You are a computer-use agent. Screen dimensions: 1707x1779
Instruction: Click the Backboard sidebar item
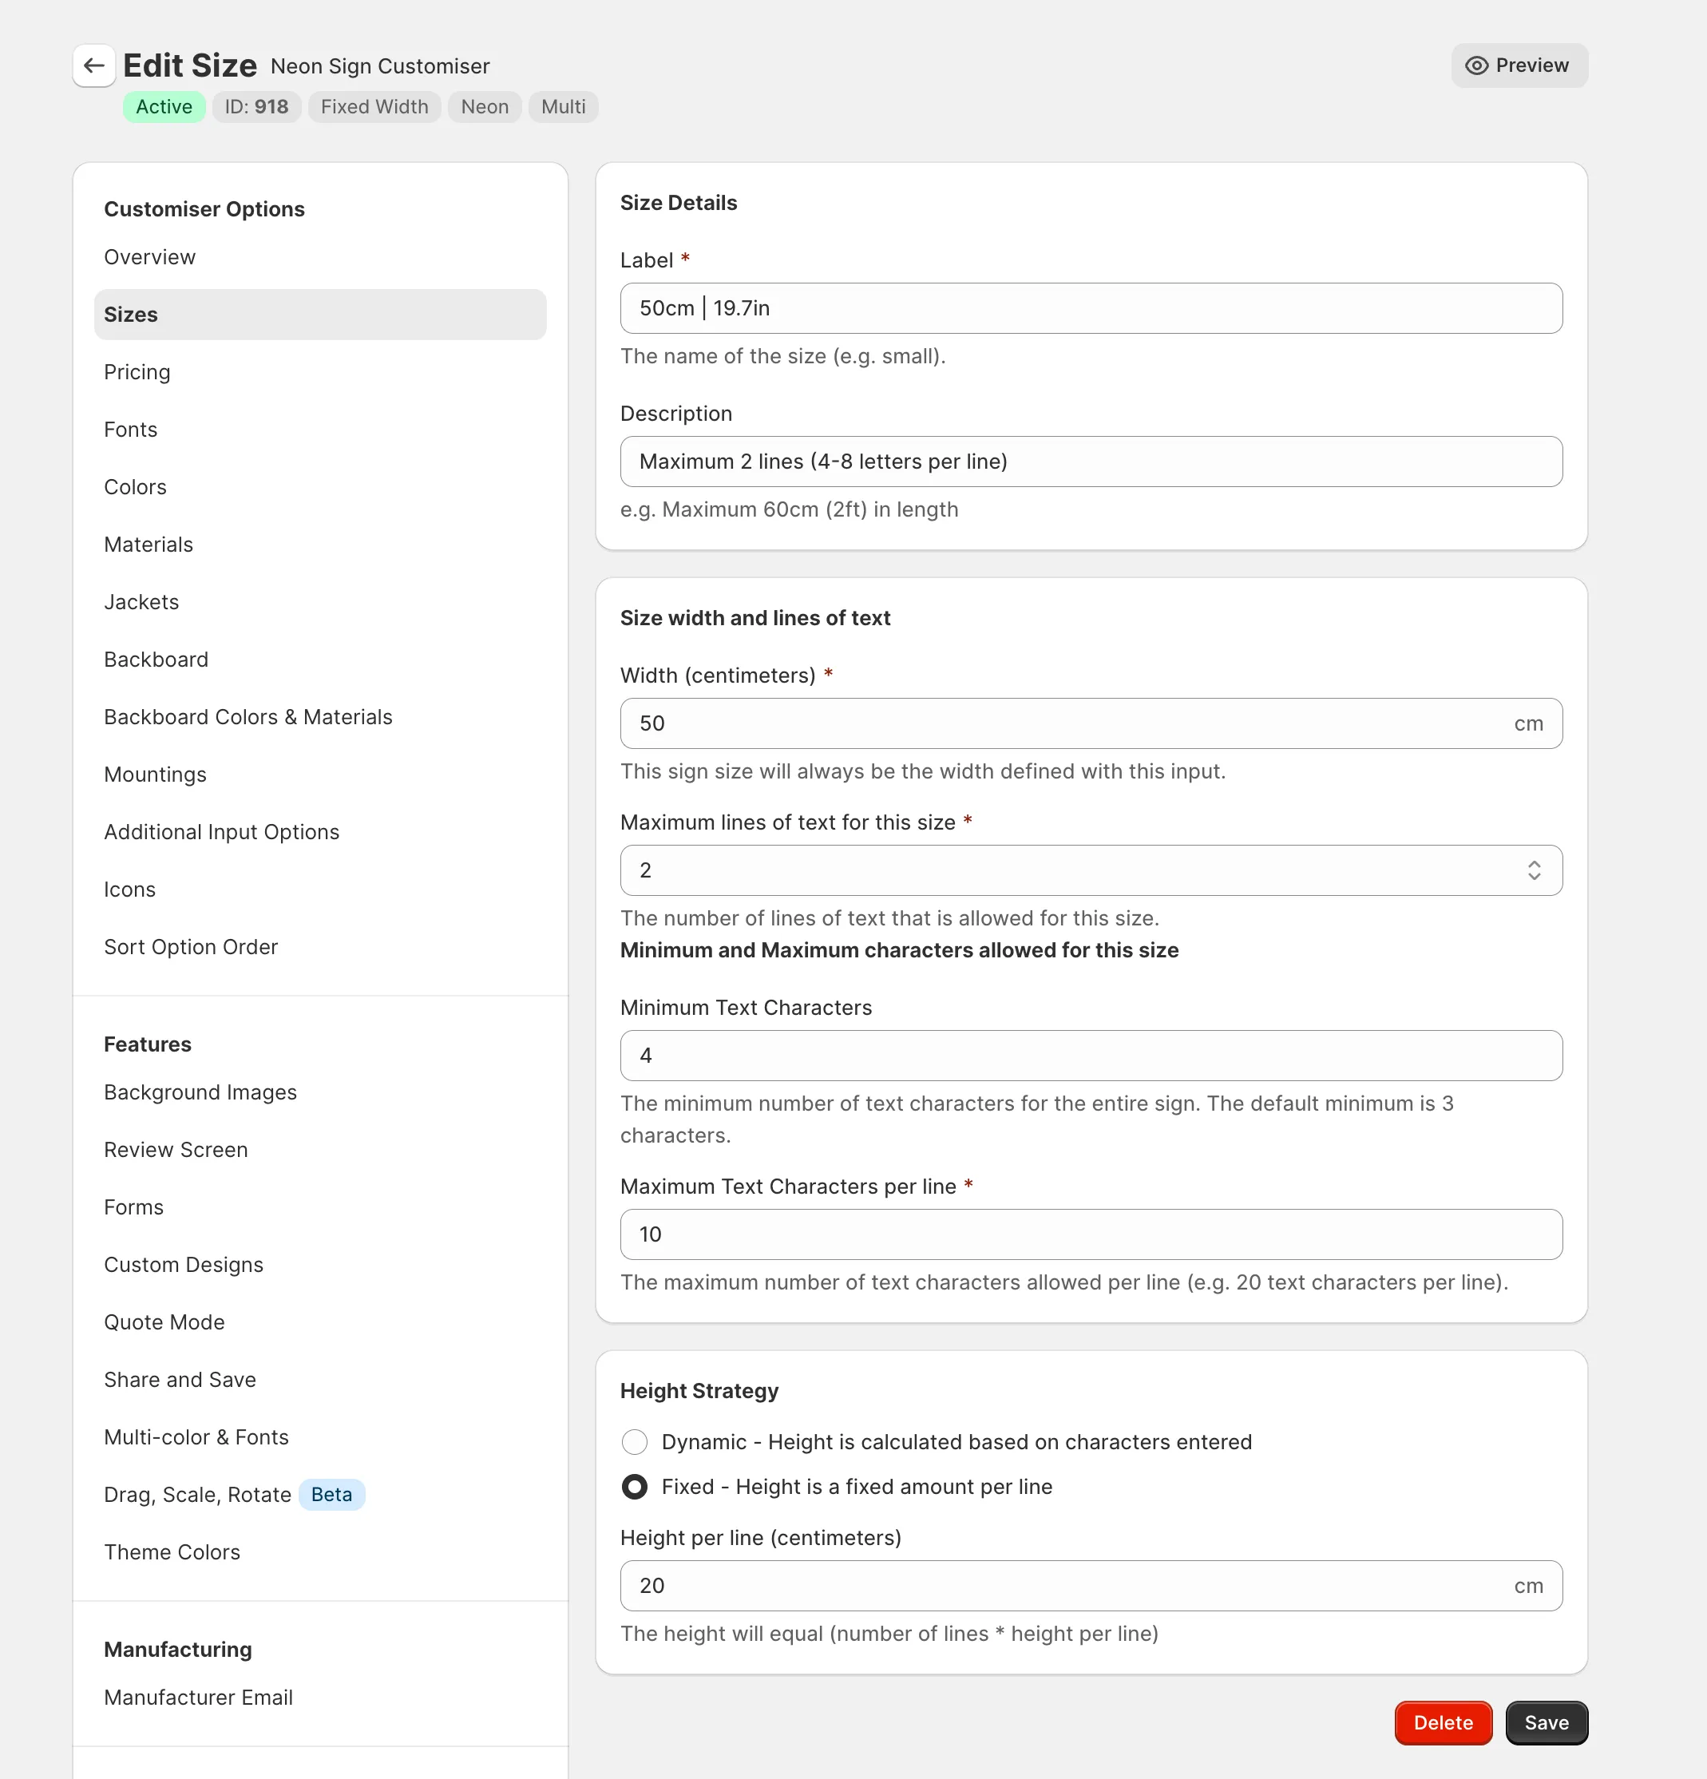click(x=156, y=660)
